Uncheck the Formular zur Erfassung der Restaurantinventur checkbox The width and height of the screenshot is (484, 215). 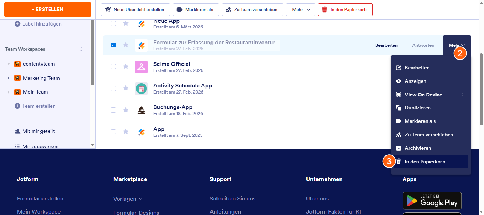(x=113, y=45)
